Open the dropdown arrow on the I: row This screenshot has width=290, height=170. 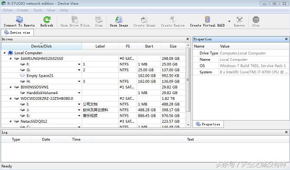79,105
